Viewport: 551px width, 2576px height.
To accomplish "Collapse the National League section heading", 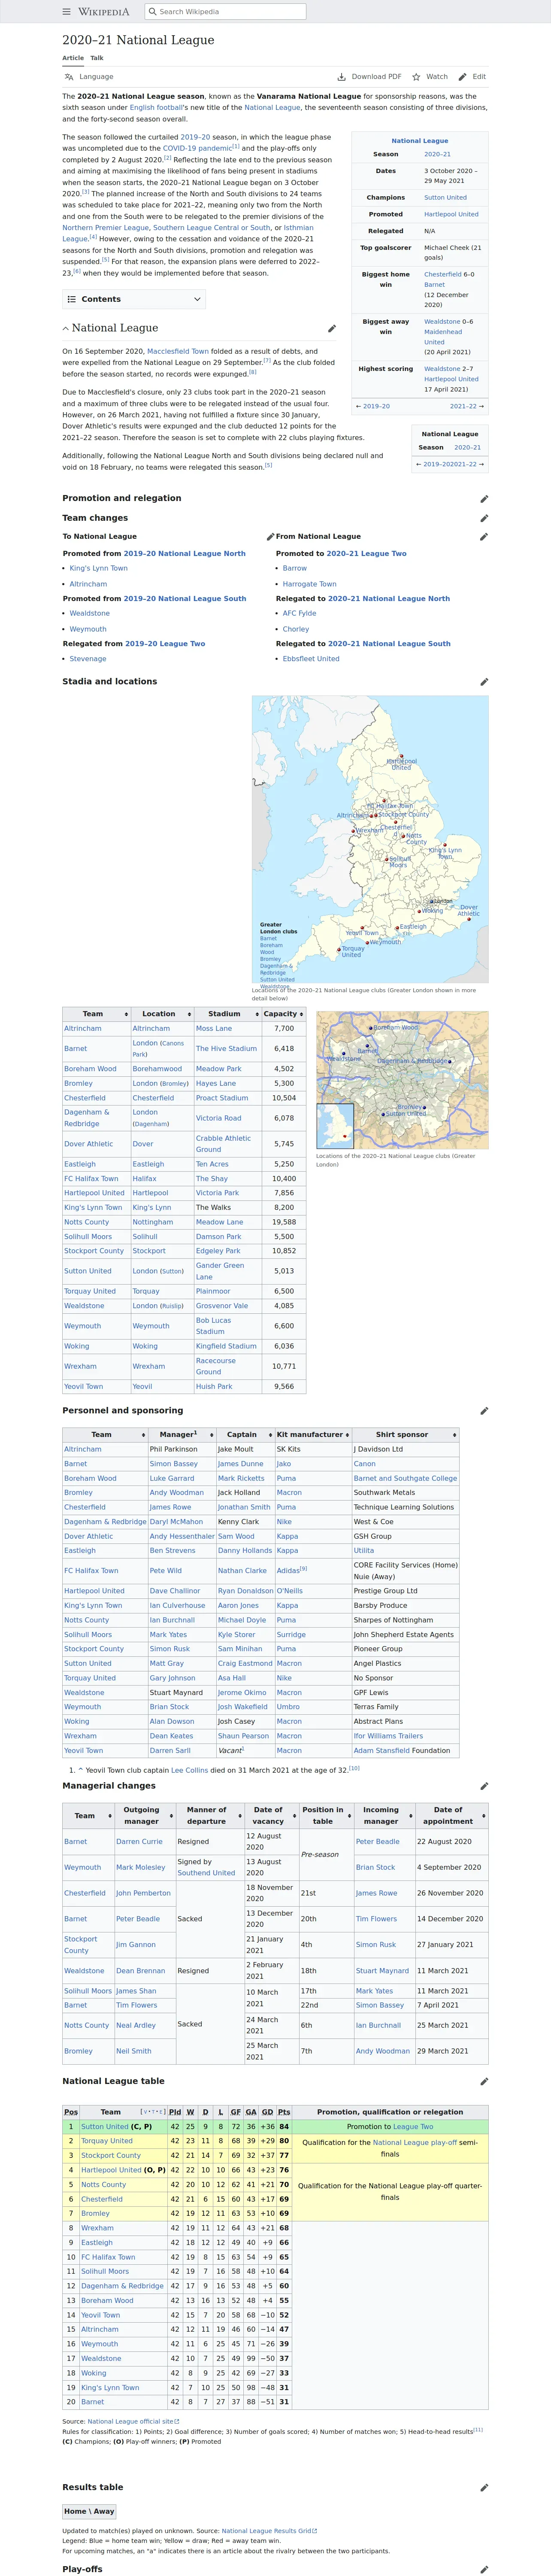I will point(66,328).
